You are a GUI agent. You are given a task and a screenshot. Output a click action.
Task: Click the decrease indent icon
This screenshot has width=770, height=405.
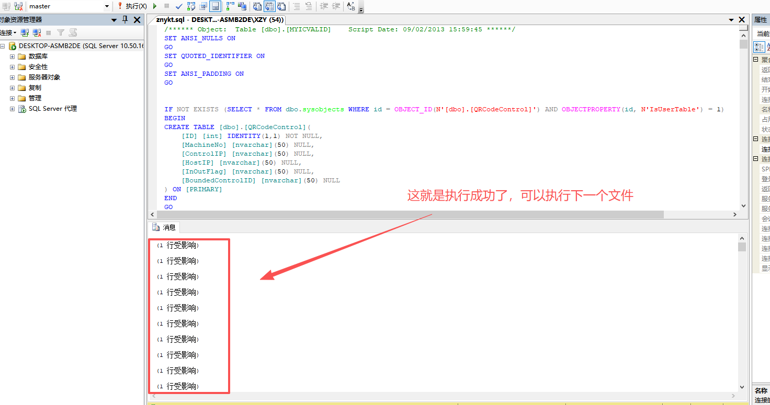tap(324, 6)
